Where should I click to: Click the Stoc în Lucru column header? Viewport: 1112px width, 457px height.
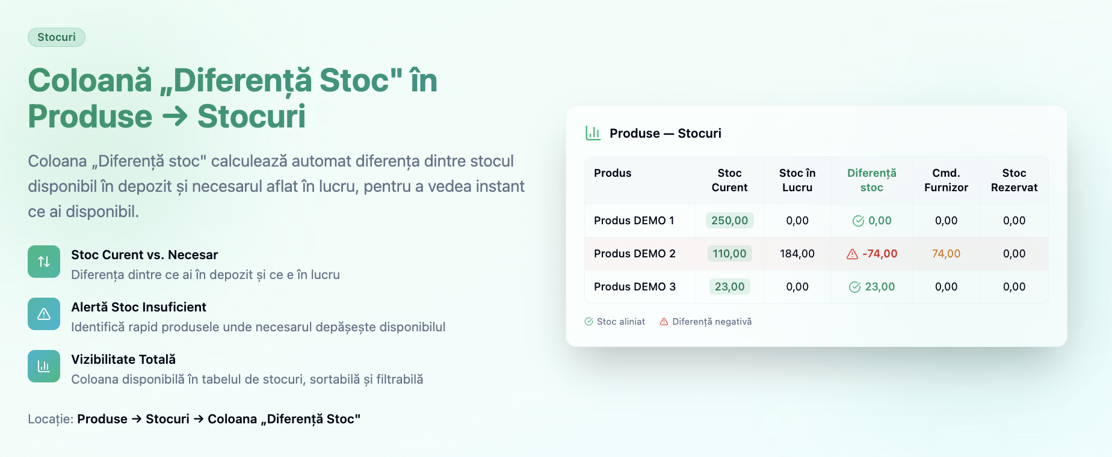coord(797,180)
